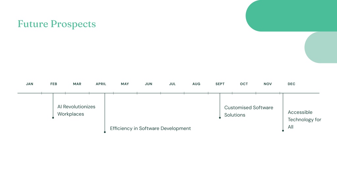Select Accessible Technology for All text

click(x=304, y=119)
